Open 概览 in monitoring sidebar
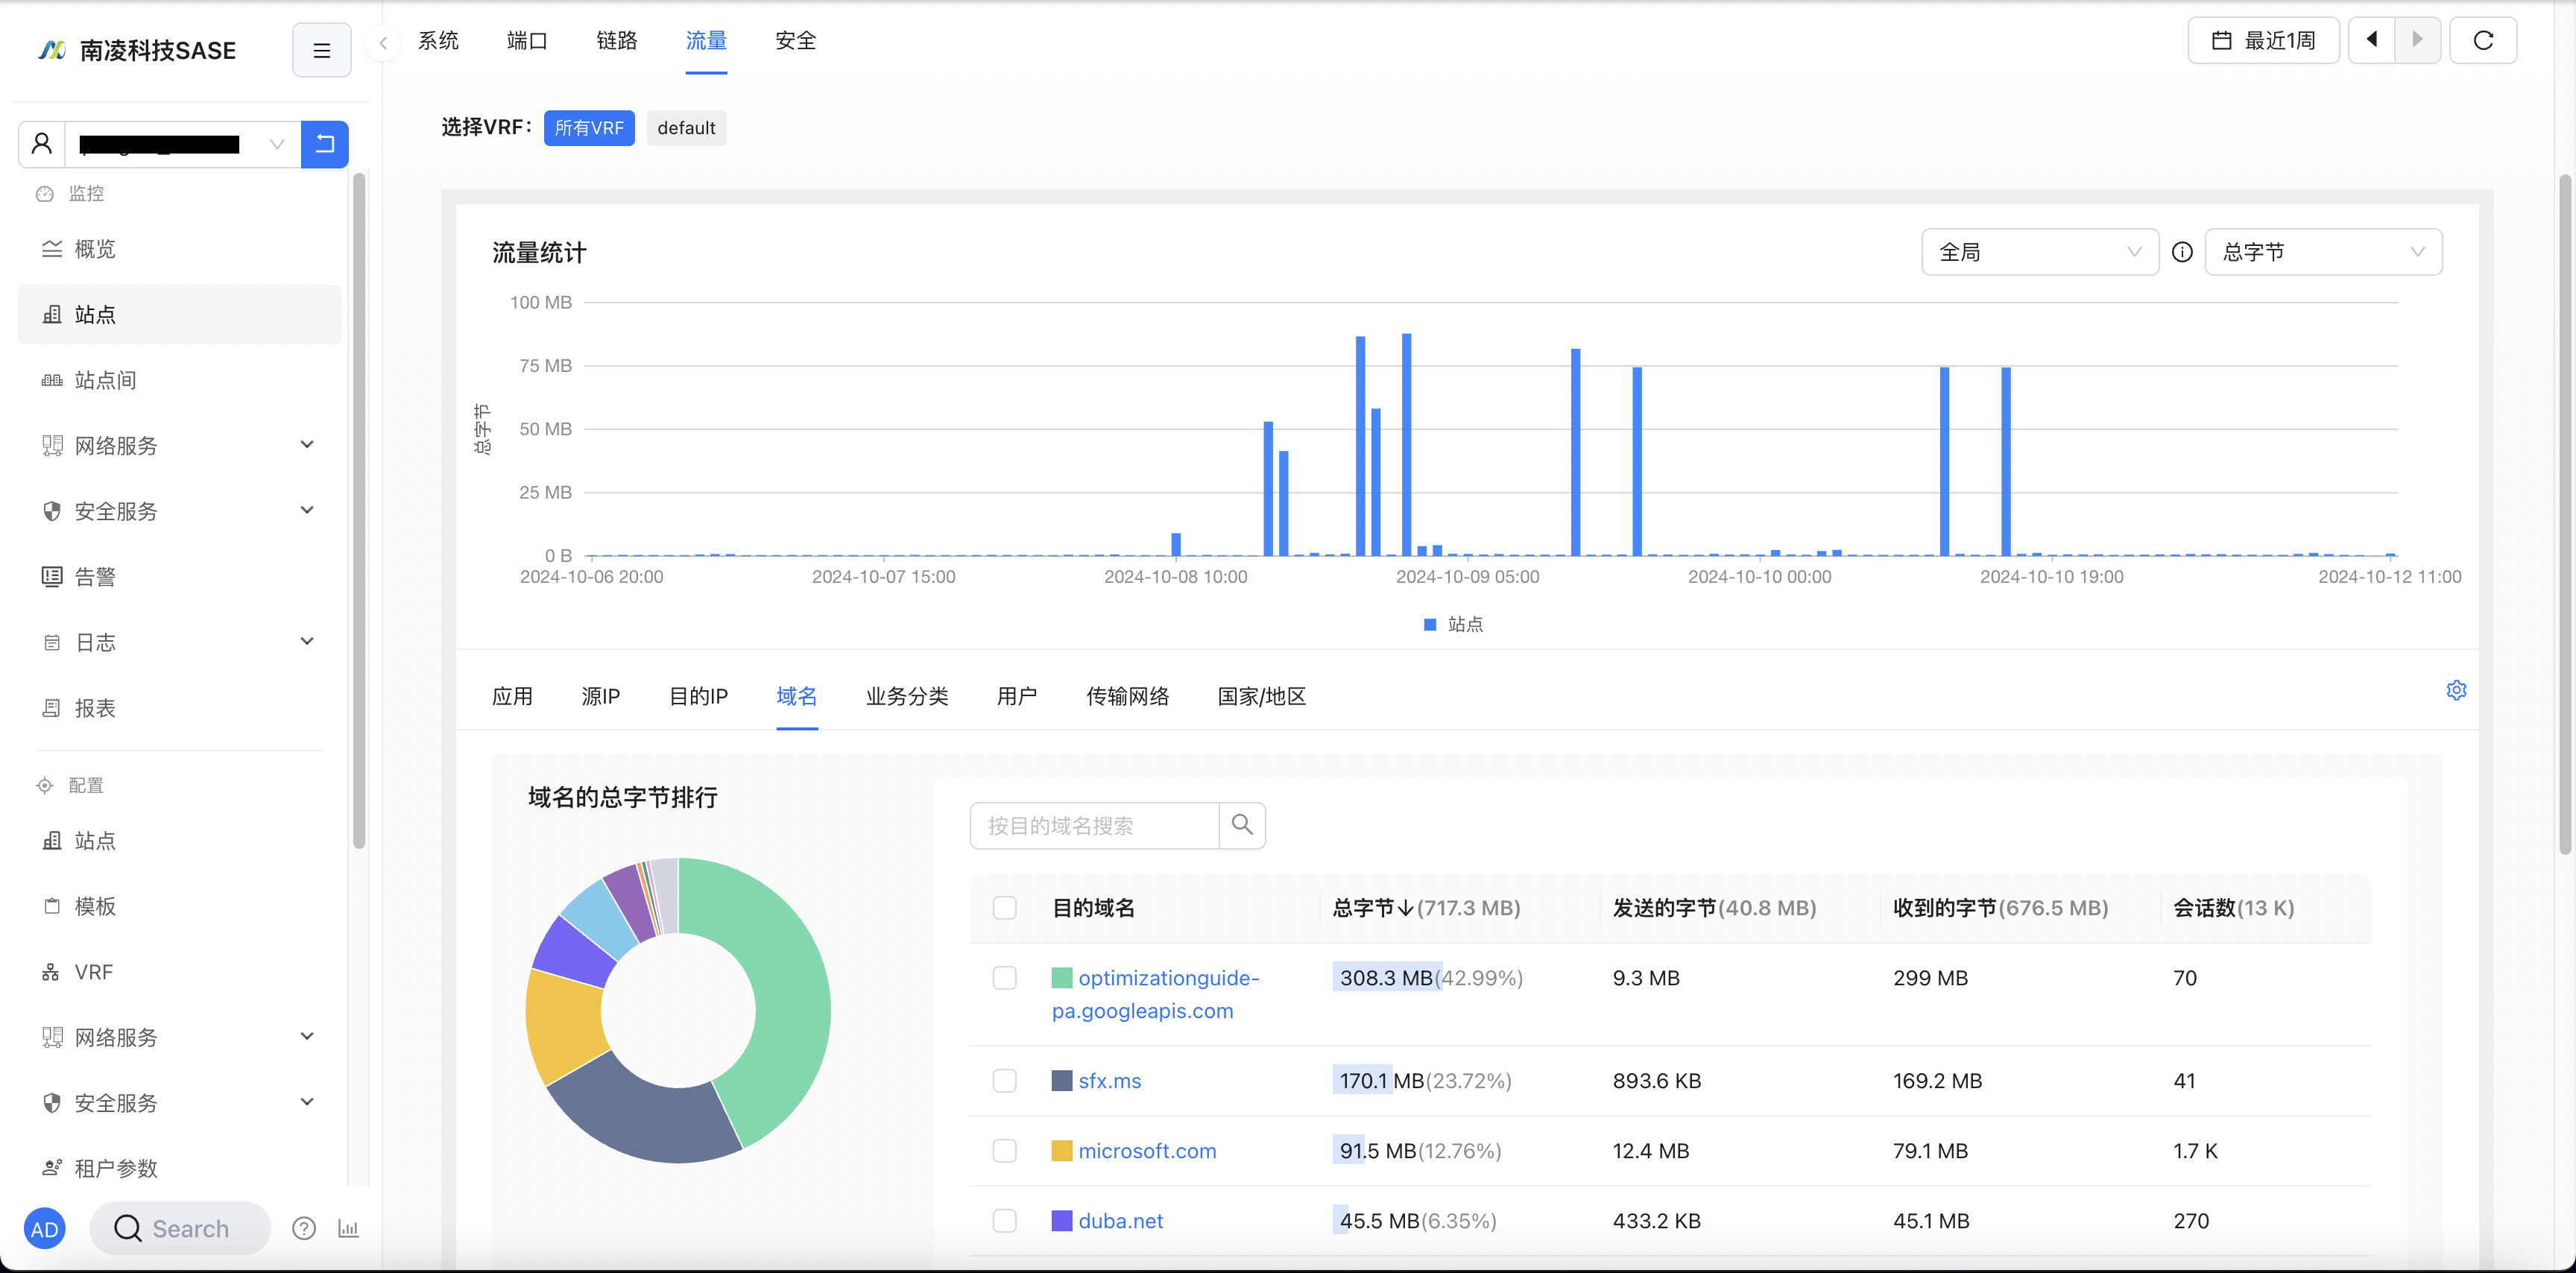Viewport: 2576px width, 1273px height. coord(180,249)
